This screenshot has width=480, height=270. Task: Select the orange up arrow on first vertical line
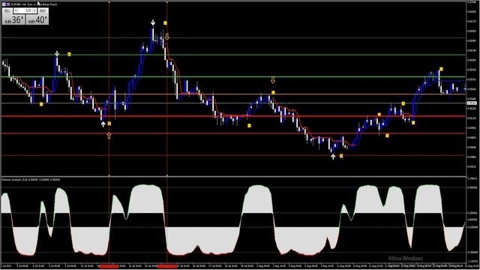109,135
